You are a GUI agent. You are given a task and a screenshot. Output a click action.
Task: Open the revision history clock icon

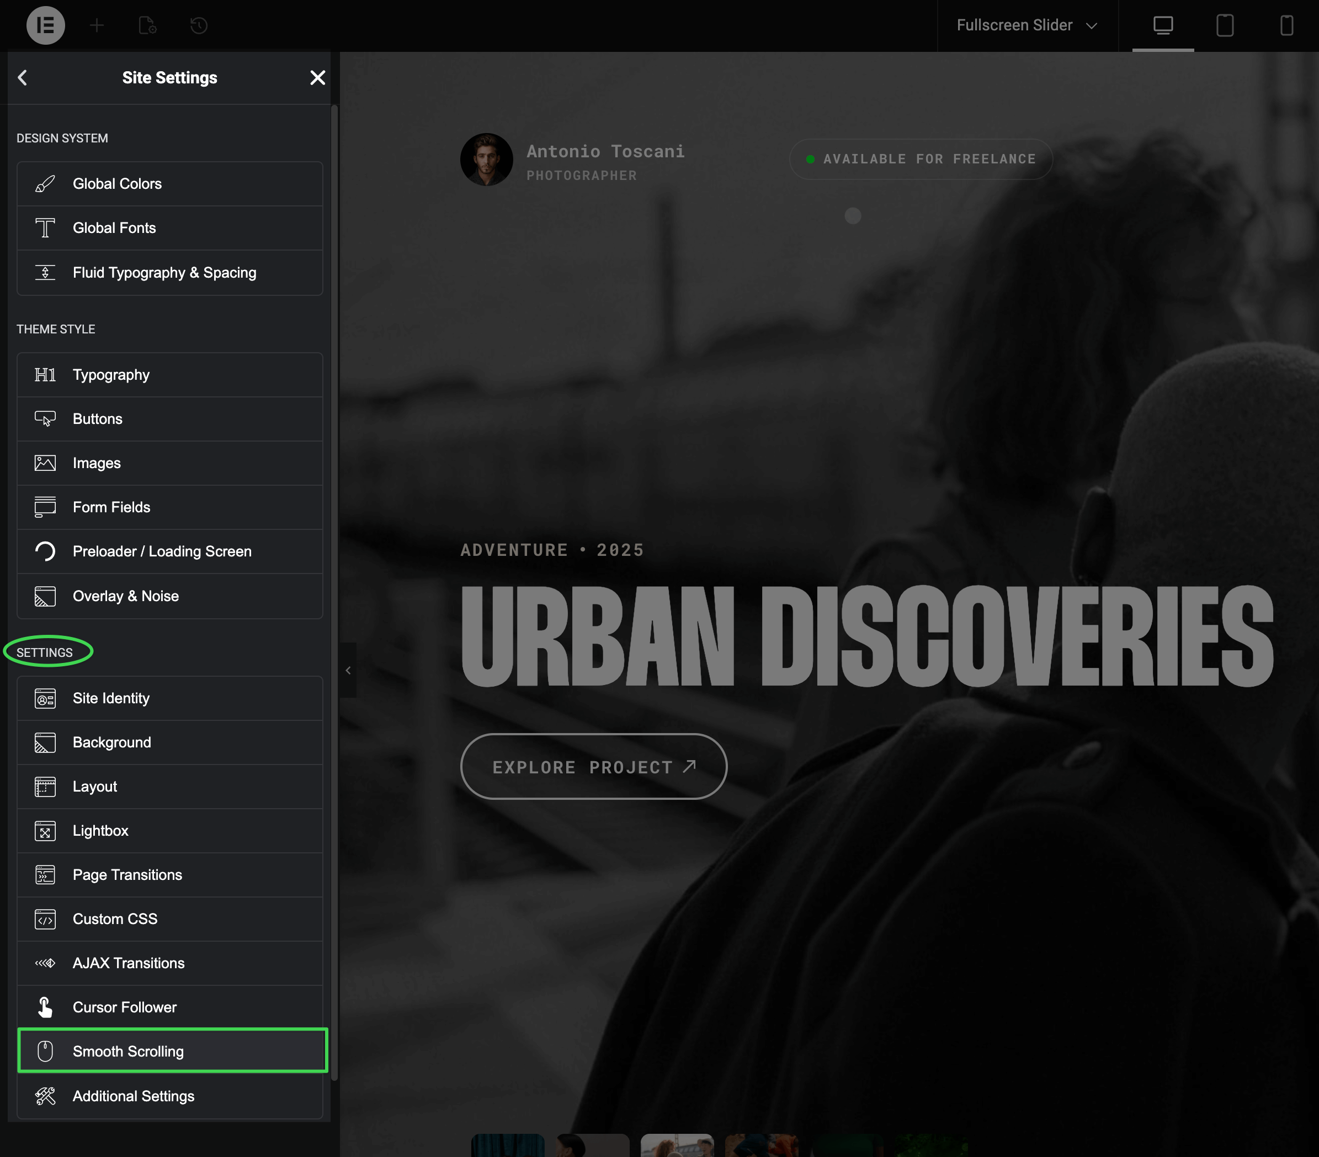pyautogui.click(x=199, y=26)
